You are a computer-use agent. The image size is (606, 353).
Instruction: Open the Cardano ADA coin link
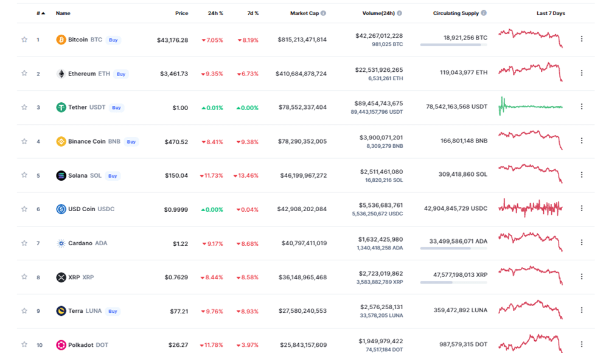click(88, 243)
